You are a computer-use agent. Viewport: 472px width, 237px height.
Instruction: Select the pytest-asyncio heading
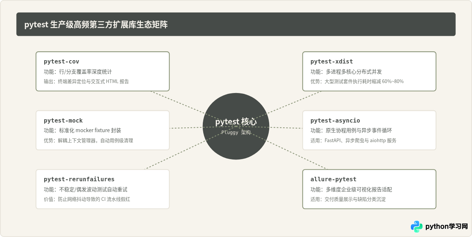pyautogui.click(x=335, y=120)
